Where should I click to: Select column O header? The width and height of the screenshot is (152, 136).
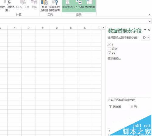coord(29,28)
